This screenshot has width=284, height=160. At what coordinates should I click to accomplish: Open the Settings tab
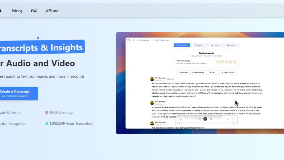[x=231, y=45]
